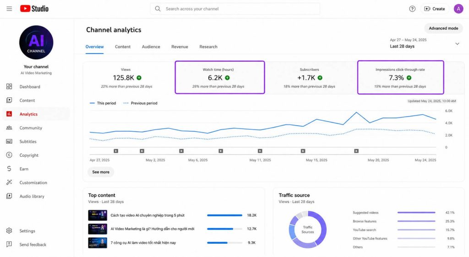Switch to the Audience tab
Image resolution: width=469 pixels, height=257 pixels.
151,47
